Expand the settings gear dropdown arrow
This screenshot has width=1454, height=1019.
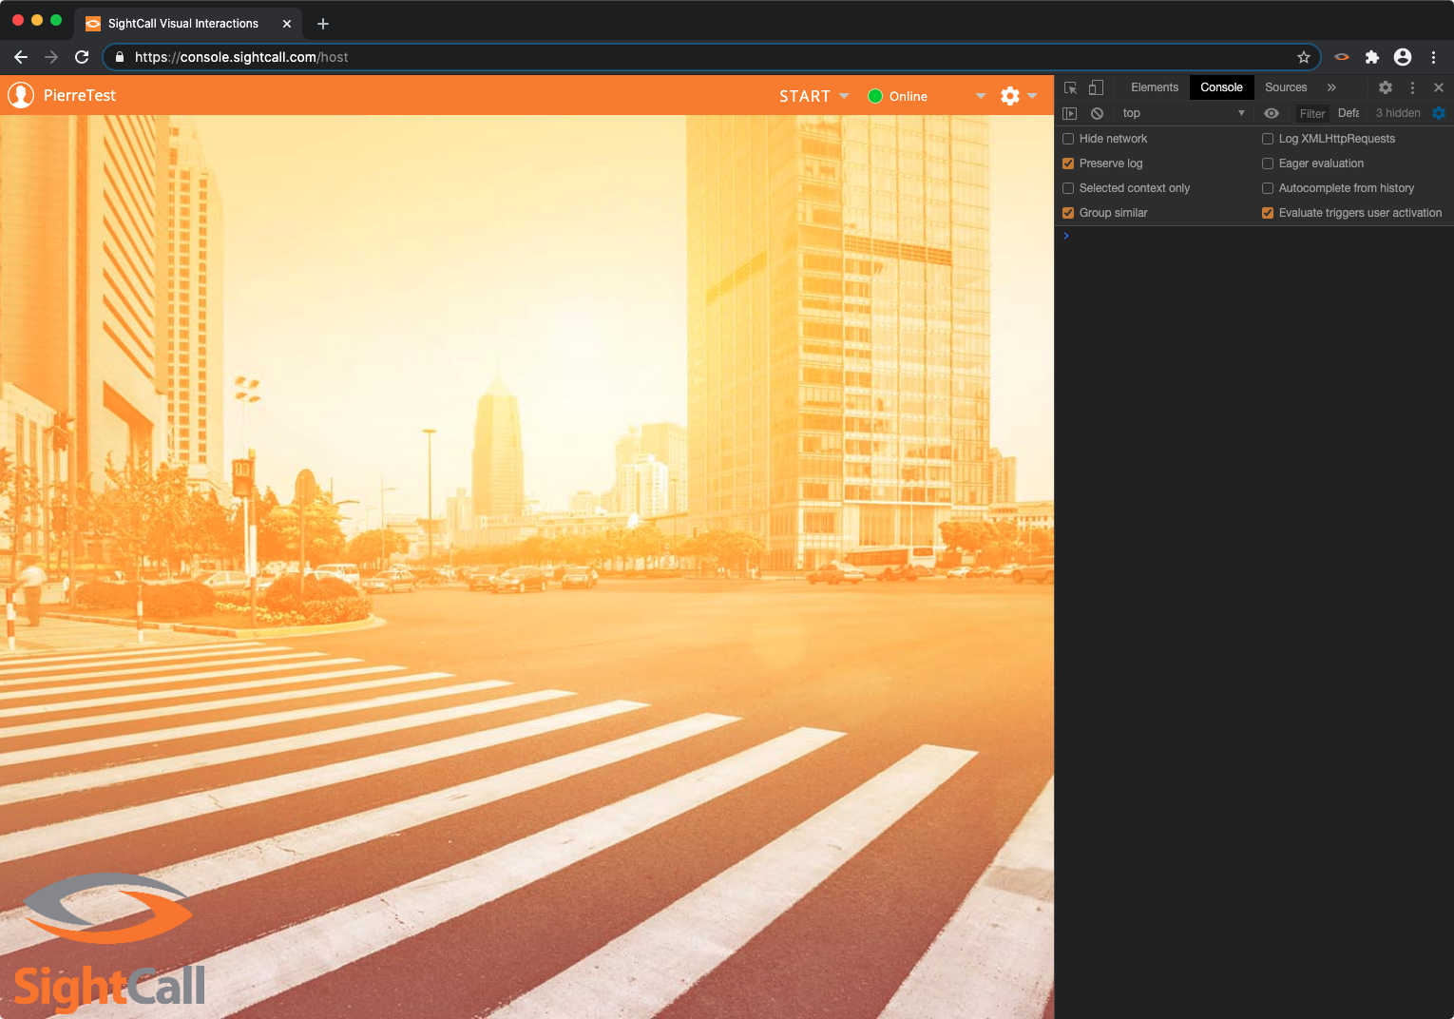tap(1032, 96)
